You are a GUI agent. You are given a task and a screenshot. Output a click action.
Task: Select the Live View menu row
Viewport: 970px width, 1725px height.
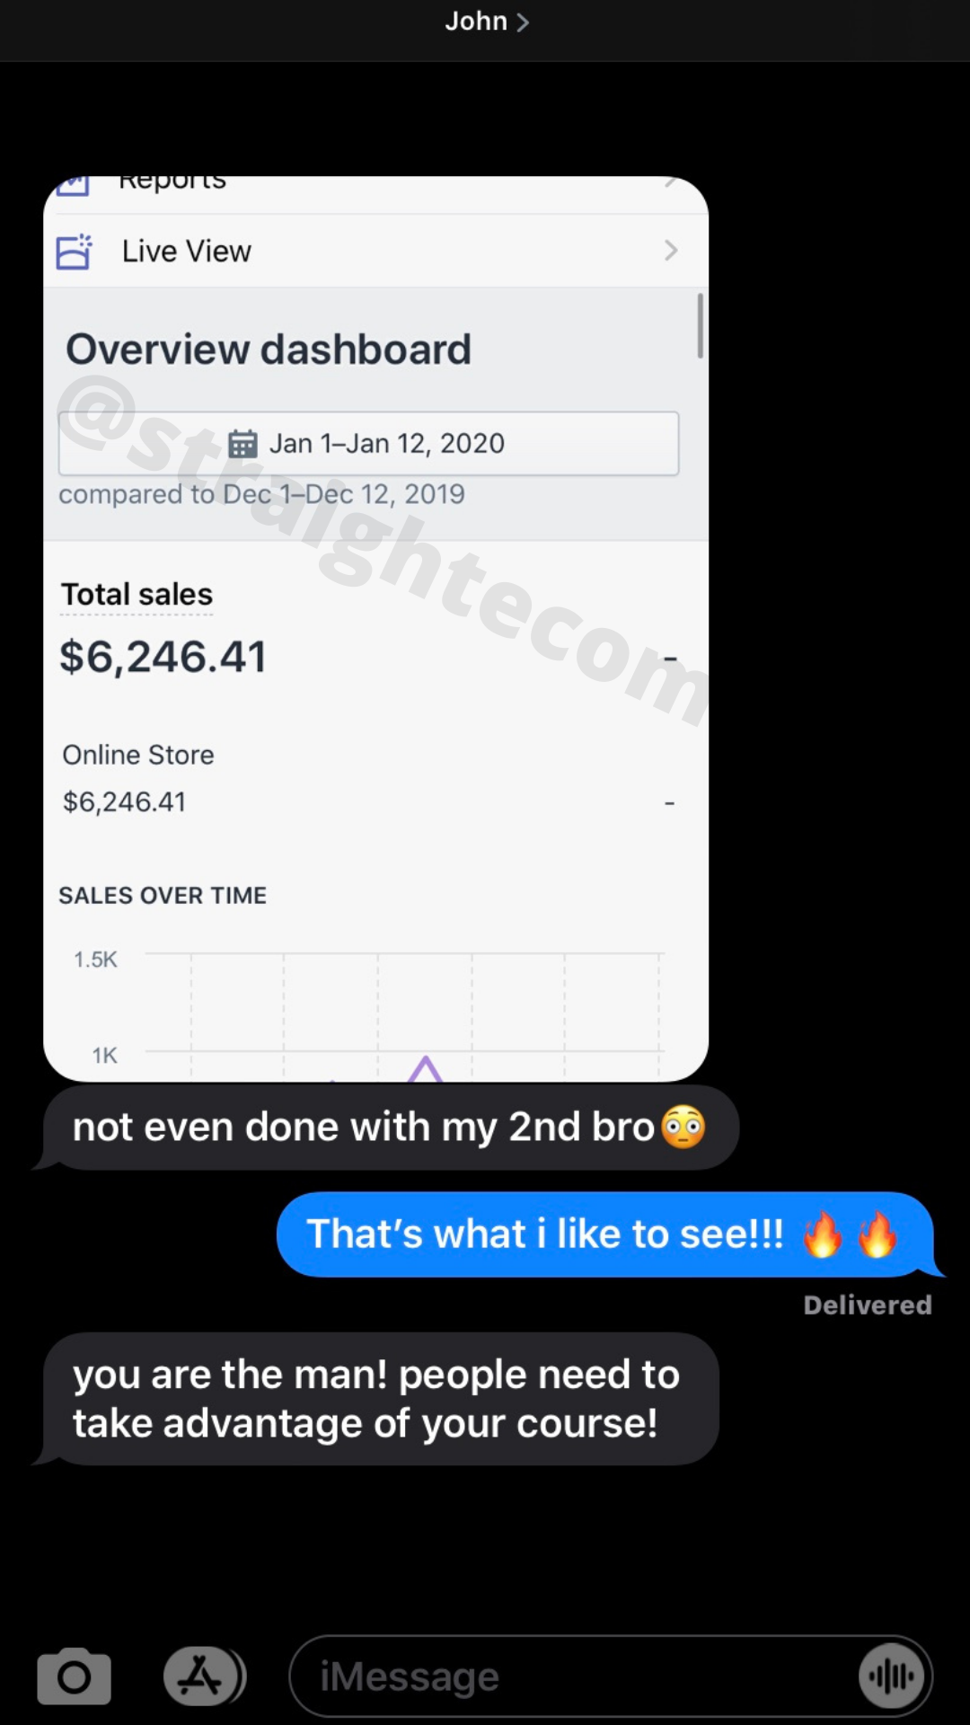coord(375,252)
